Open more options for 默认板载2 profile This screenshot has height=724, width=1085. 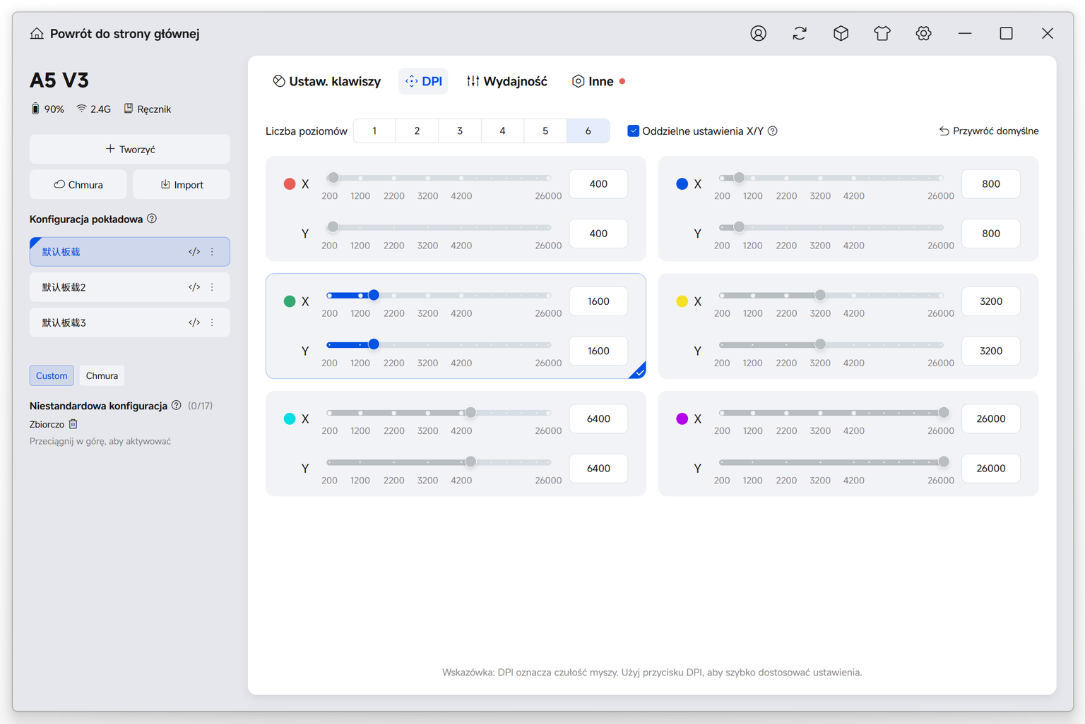pos(212,287)
